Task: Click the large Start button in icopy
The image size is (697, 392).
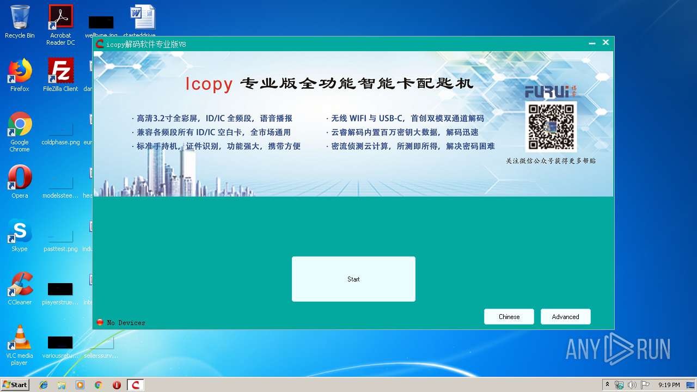Action: click(353, 279)
